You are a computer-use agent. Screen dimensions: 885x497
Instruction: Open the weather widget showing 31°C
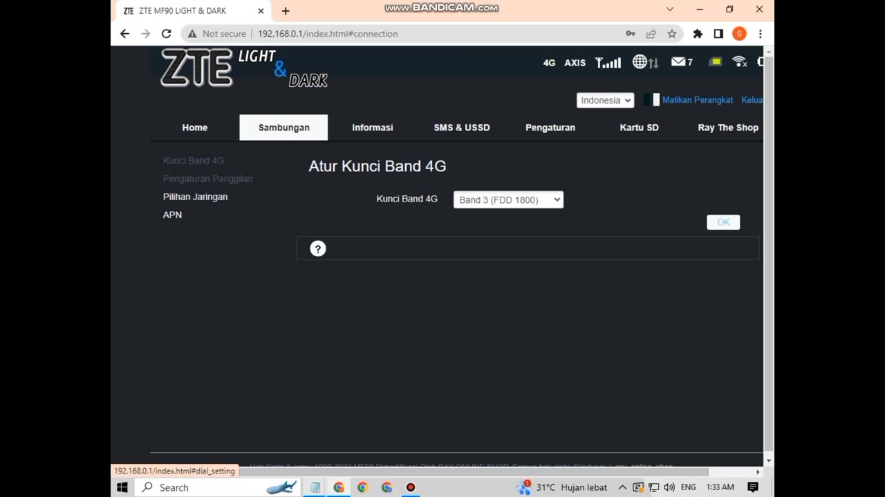[562, 487]
